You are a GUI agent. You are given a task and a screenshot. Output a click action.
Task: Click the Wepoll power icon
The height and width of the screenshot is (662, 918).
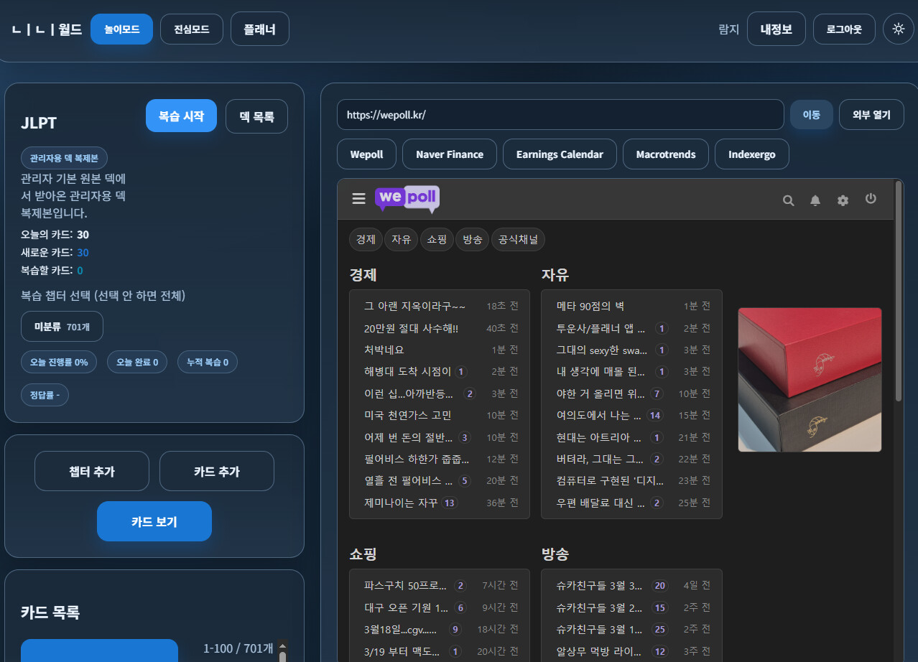[871, 199]
